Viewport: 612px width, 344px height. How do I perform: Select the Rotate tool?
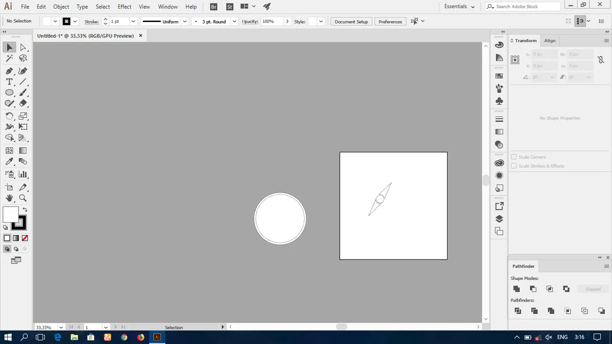pyautogui.click(x=10, y=116)
